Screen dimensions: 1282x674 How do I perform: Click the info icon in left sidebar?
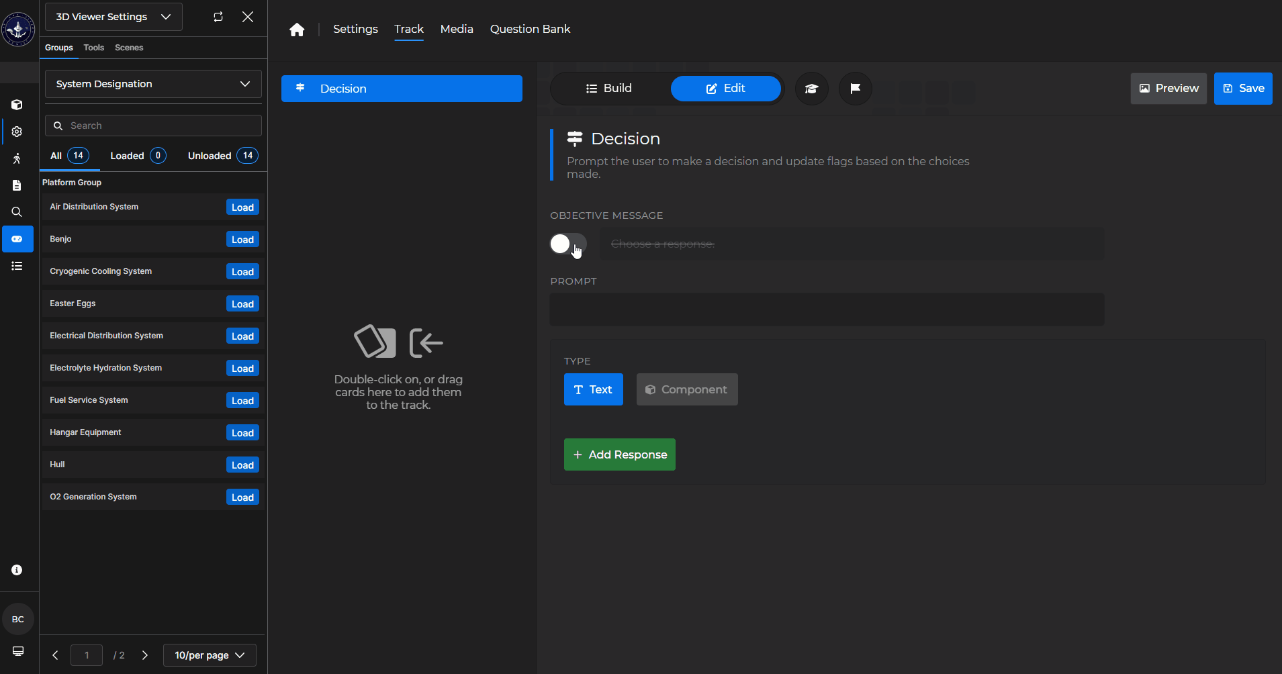click(17, 570)
